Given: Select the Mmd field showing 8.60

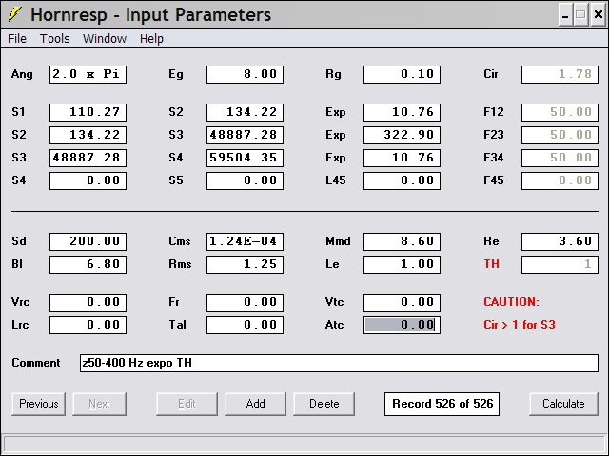Looking at the screenshot, I should point(402,241).
